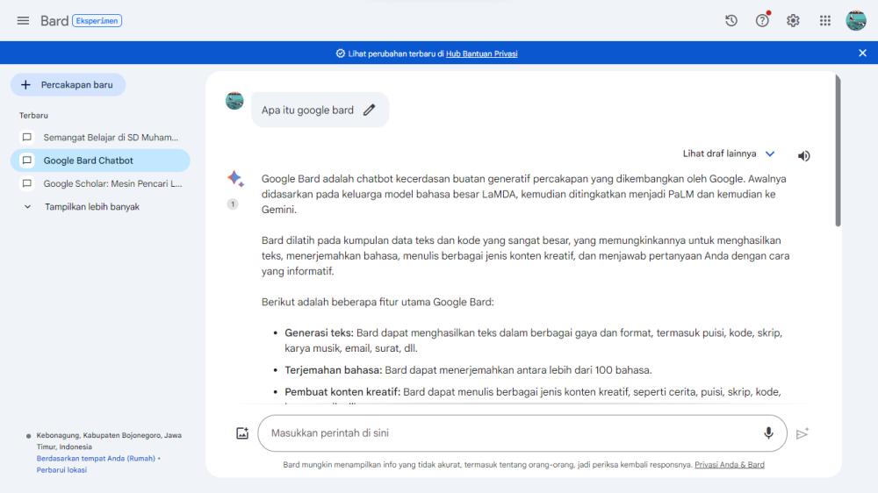Click the Bard logo text

[54, 21]
